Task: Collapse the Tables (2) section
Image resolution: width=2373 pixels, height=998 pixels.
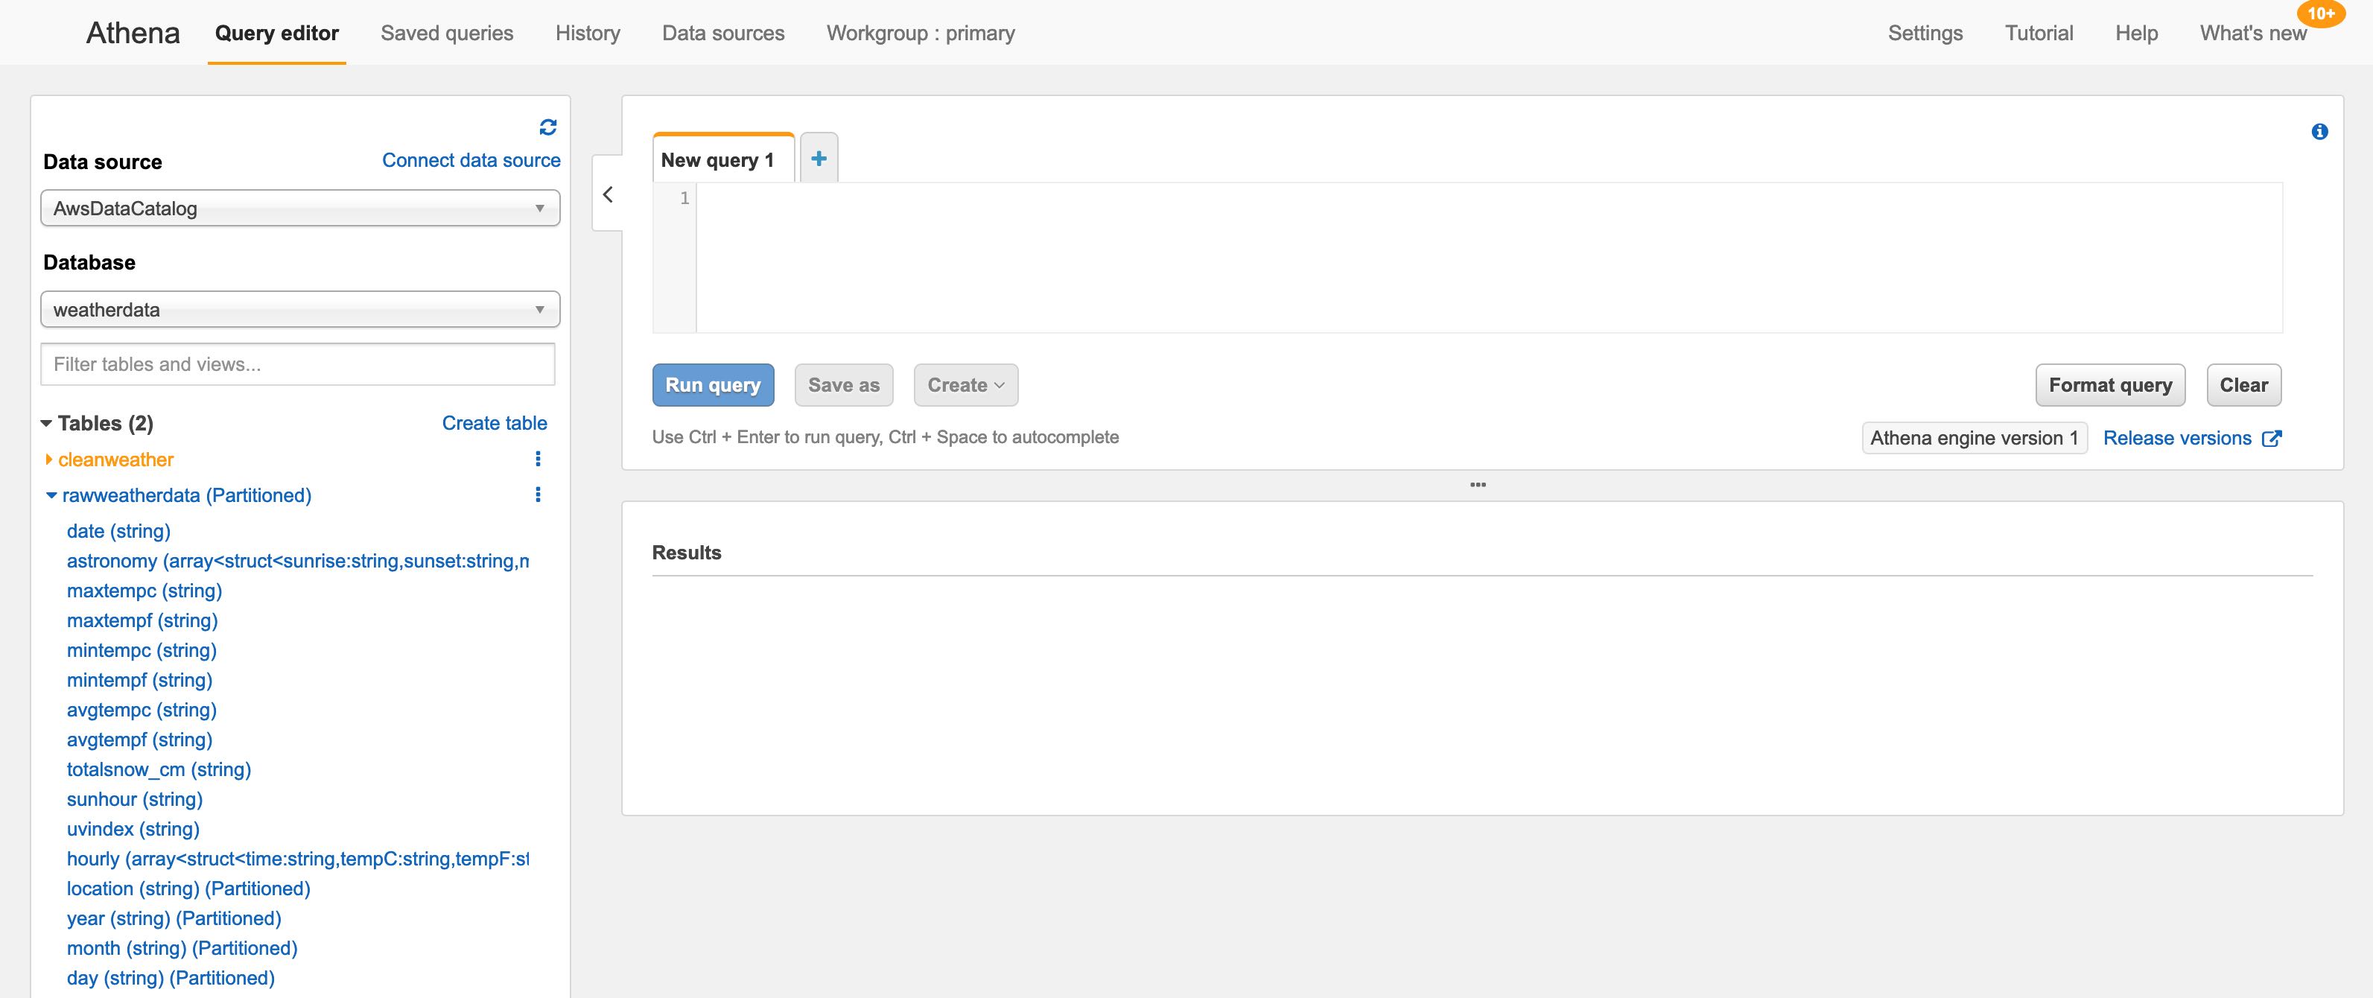Action: click(x=45, y=423)
